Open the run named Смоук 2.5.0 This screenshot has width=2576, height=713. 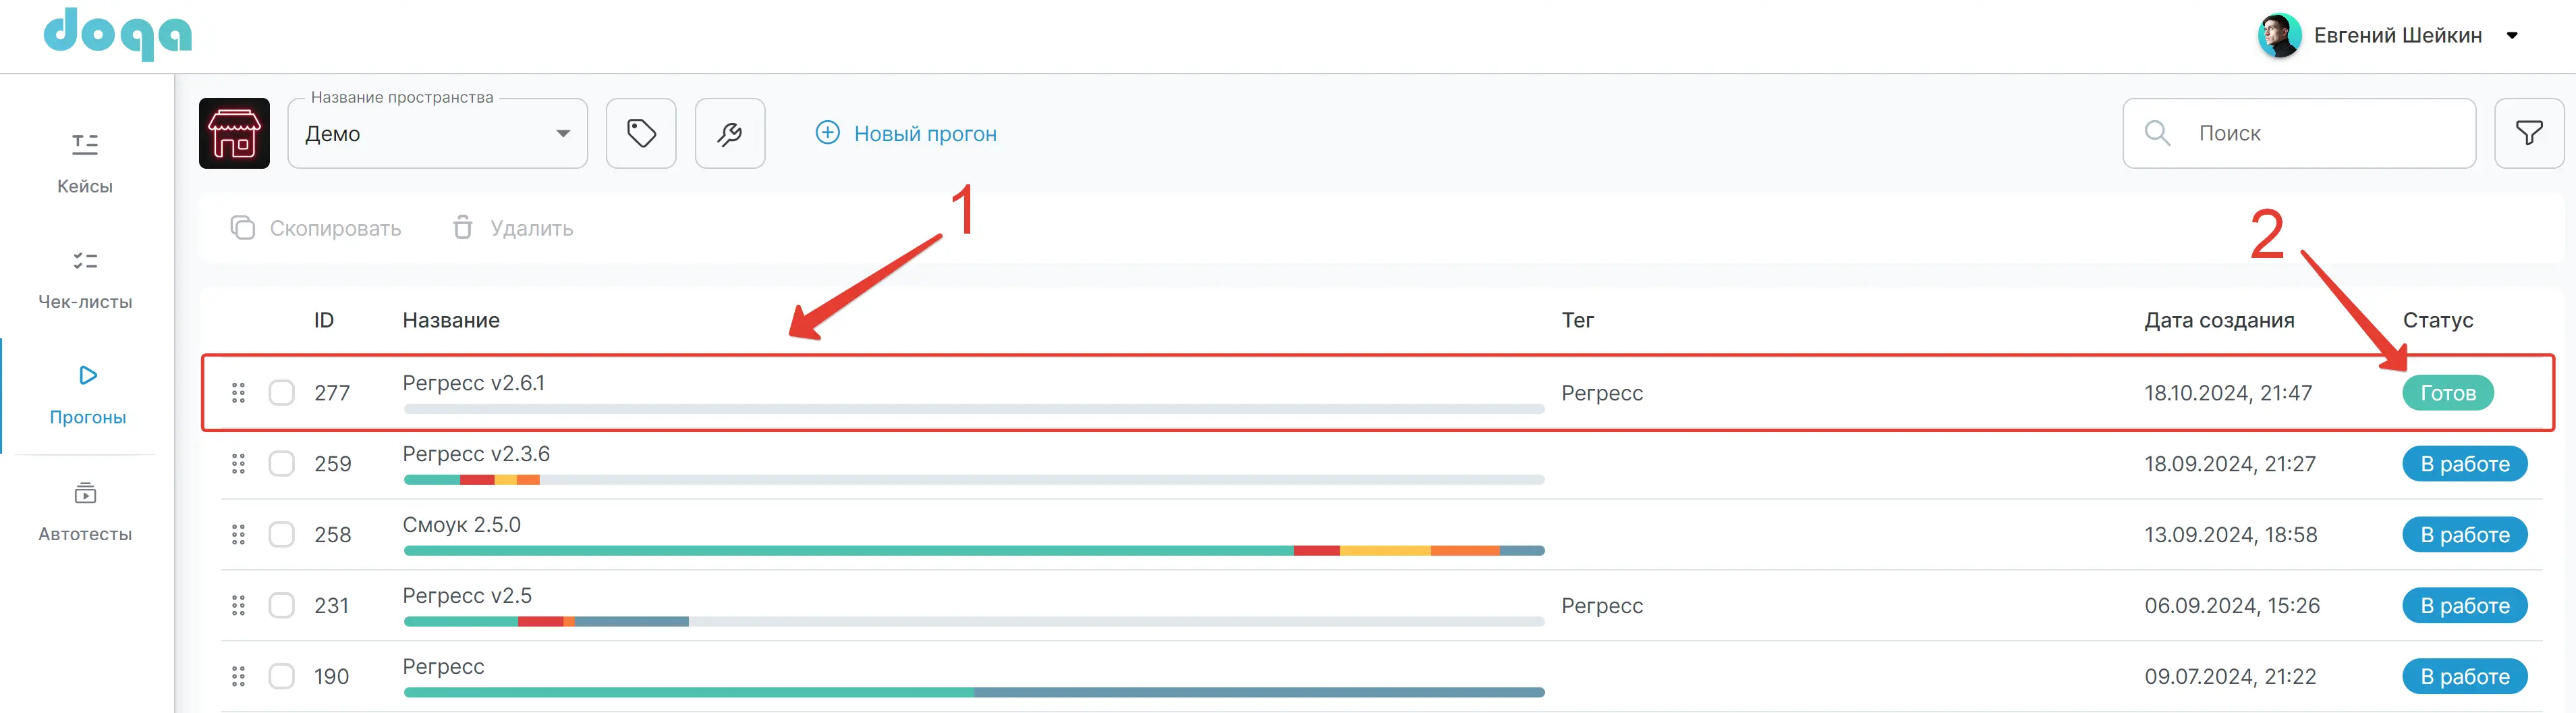(x=461, y=525)
